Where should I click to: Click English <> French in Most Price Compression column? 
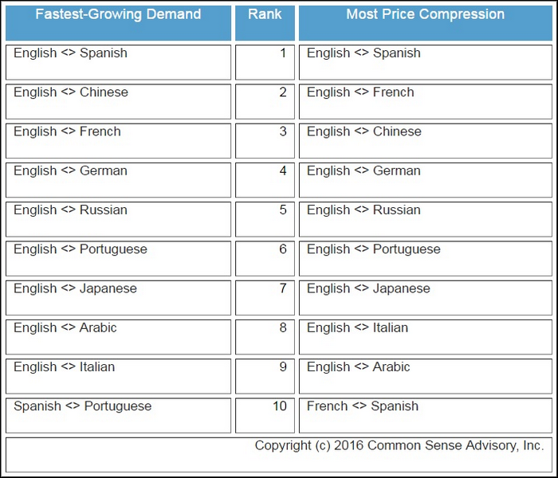[x=360, y=92]
